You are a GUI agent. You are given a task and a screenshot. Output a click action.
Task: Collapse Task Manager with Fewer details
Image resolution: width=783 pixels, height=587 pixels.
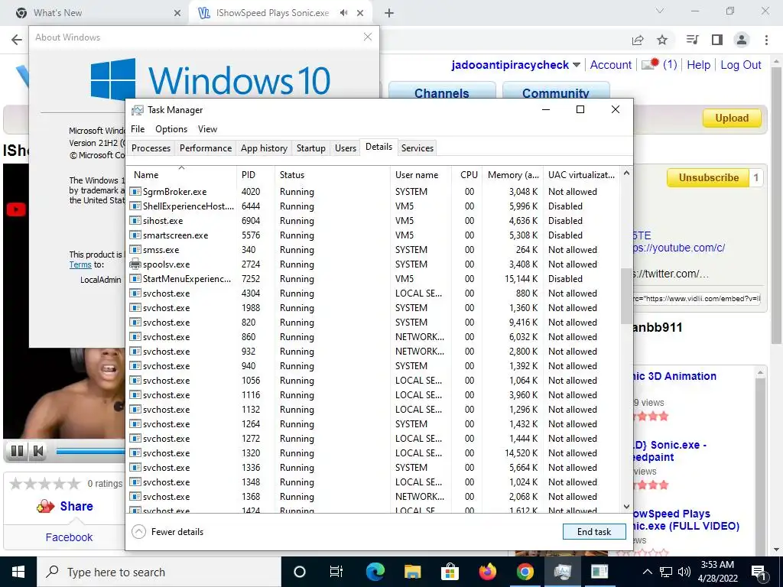click(167, 532)
